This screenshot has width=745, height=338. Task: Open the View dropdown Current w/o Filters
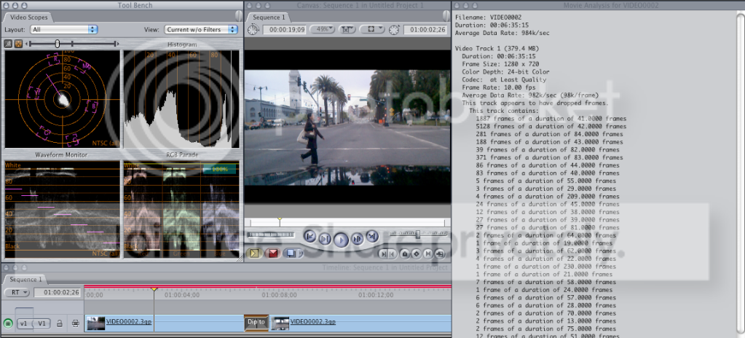point(201,30)
